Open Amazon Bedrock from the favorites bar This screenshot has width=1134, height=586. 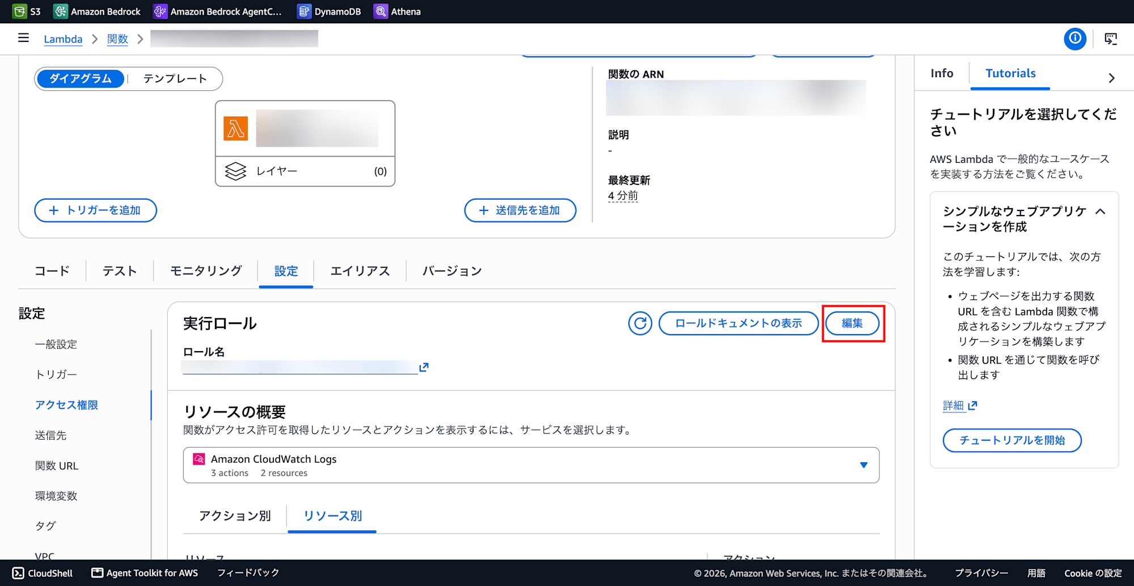click(x=97, y=11)
